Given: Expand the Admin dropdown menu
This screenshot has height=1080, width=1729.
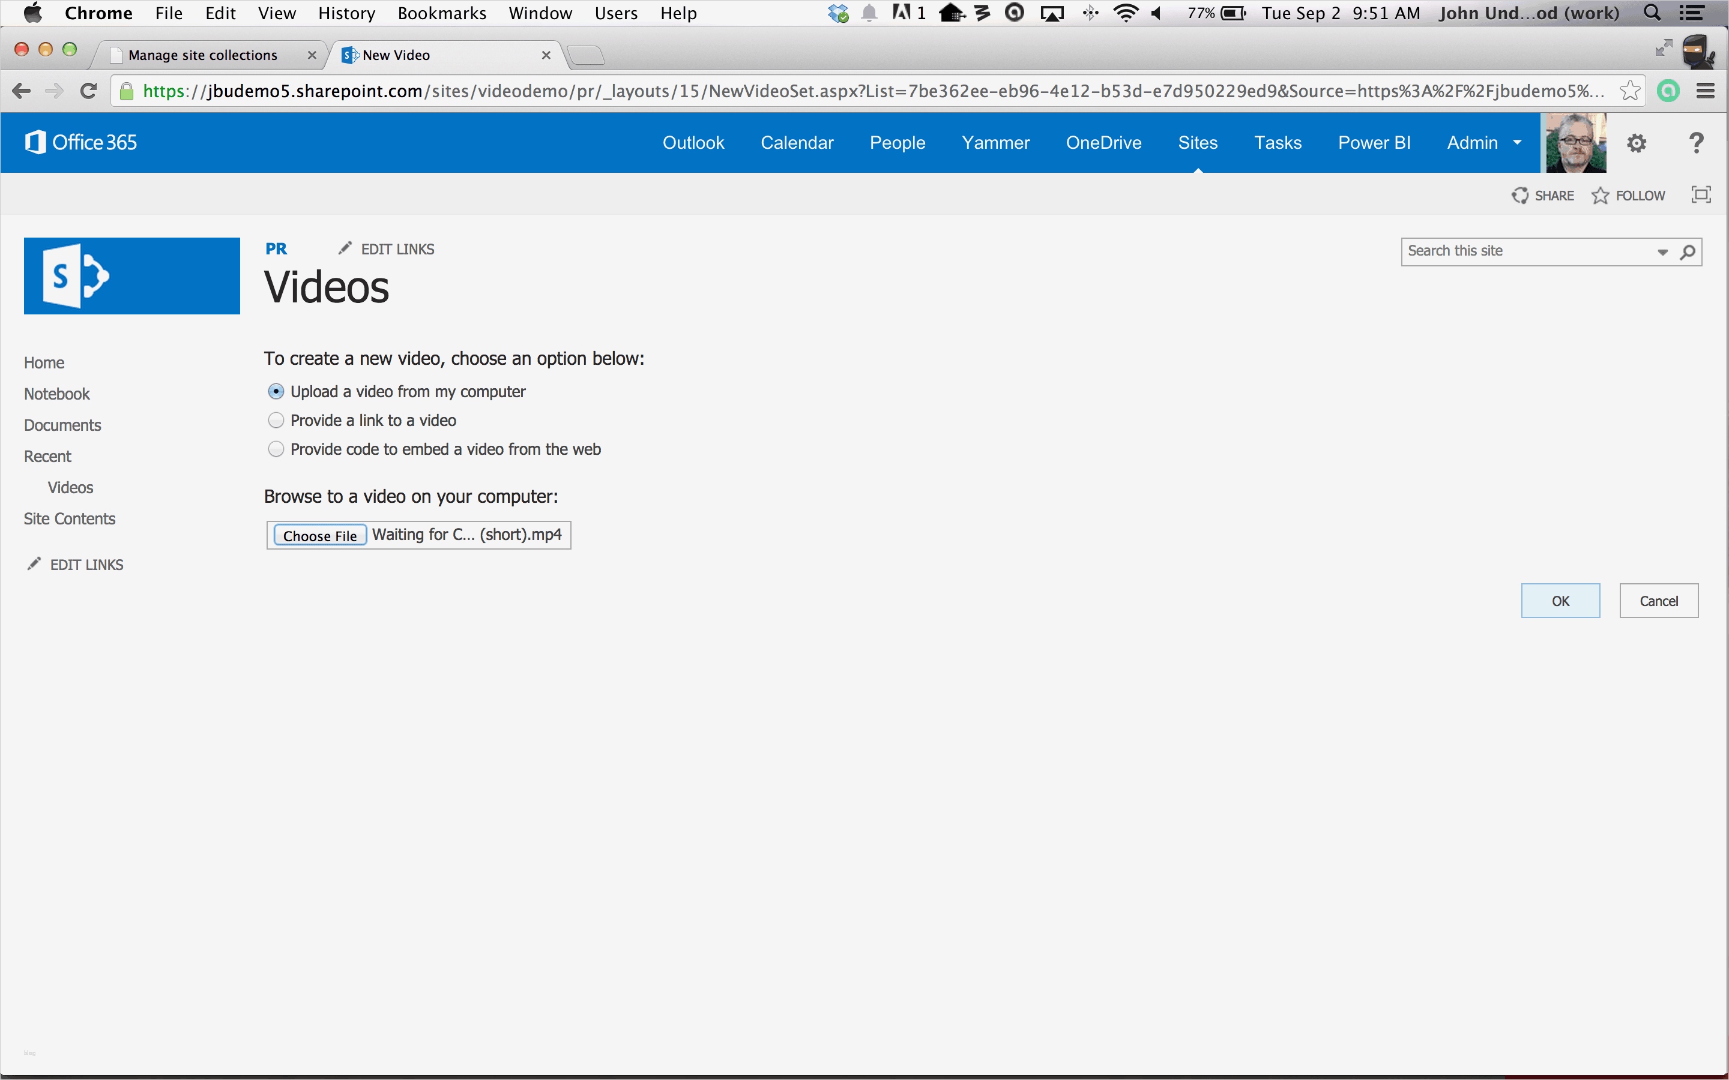Looking at the screenshot, I should coord(1517,143).
